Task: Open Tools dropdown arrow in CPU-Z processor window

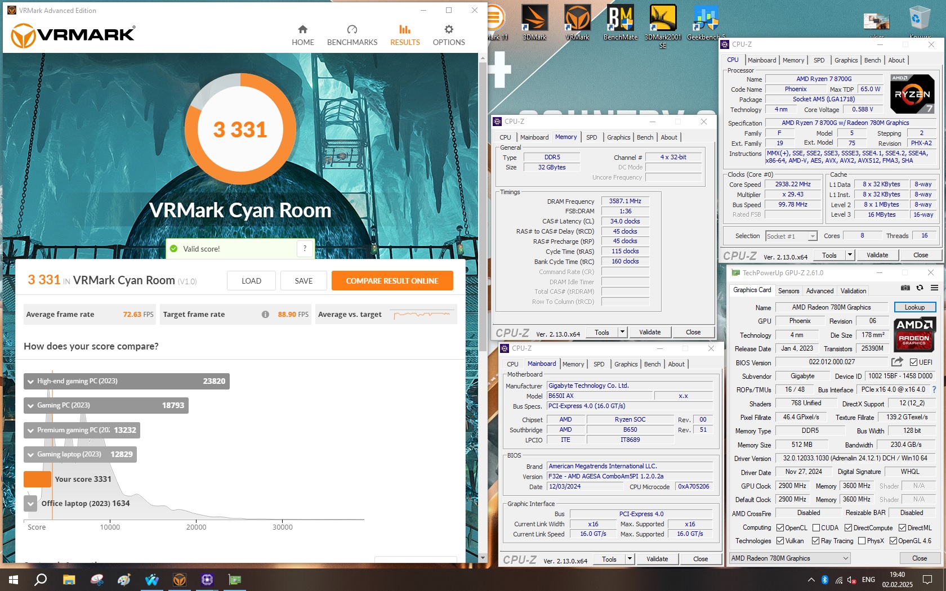Action: pos(850,255)
